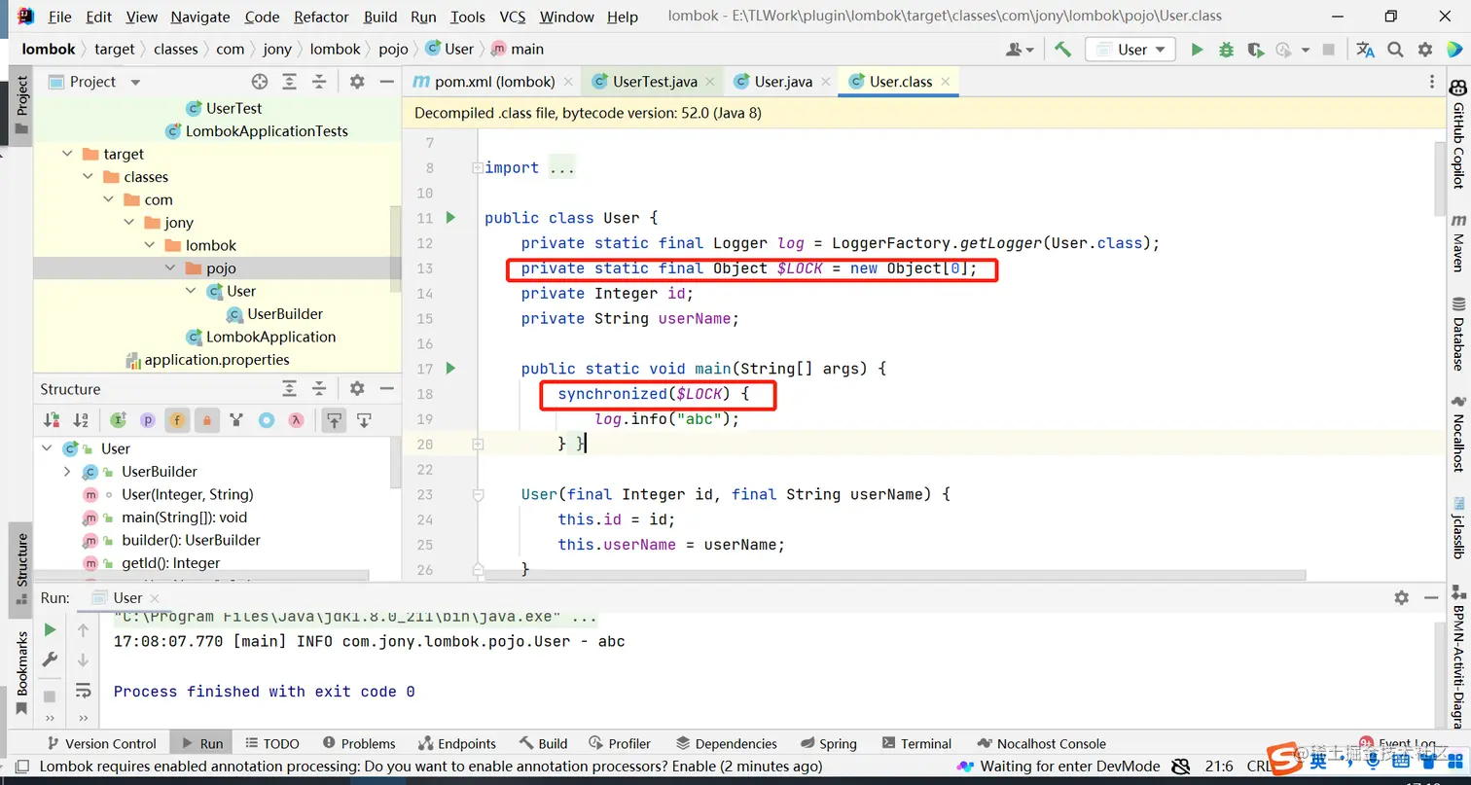Image resolution: width=1471 pixels, height=785 pixels.
Task: Click the Translate icon in the toolbar
Action: point(1366,50)
